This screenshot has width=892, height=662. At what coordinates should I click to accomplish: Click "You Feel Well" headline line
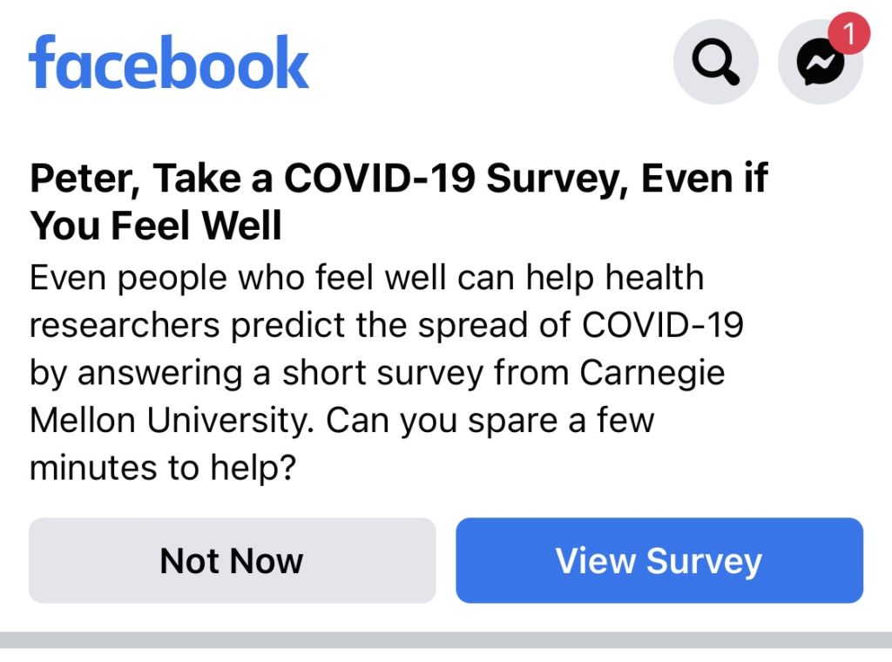[x=156, y=226]
